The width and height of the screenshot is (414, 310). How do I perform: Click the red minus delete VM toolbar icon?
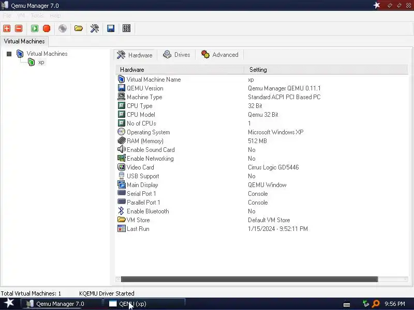[19, 28]
